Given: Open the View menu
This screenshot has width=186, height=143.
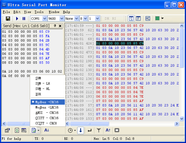Looking at the screenshot, I should pos(28,12).
